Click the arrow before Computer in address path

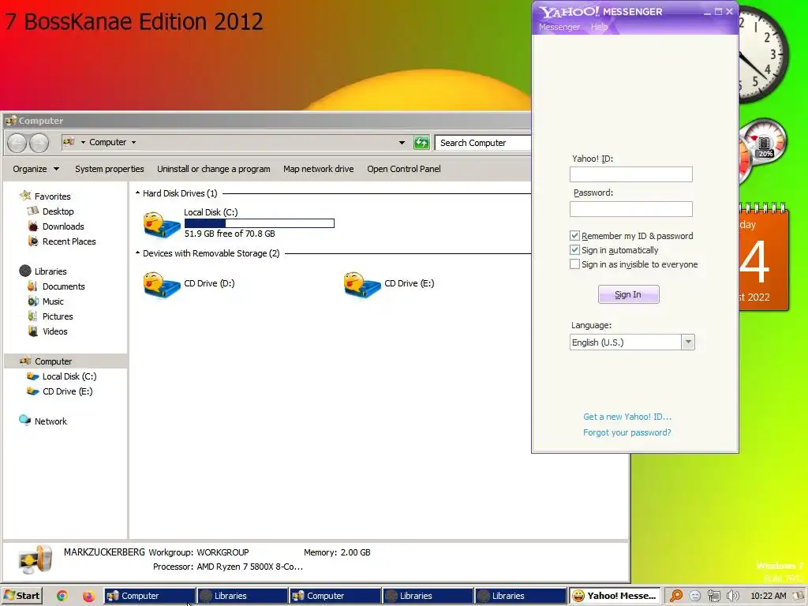point(83,142)
